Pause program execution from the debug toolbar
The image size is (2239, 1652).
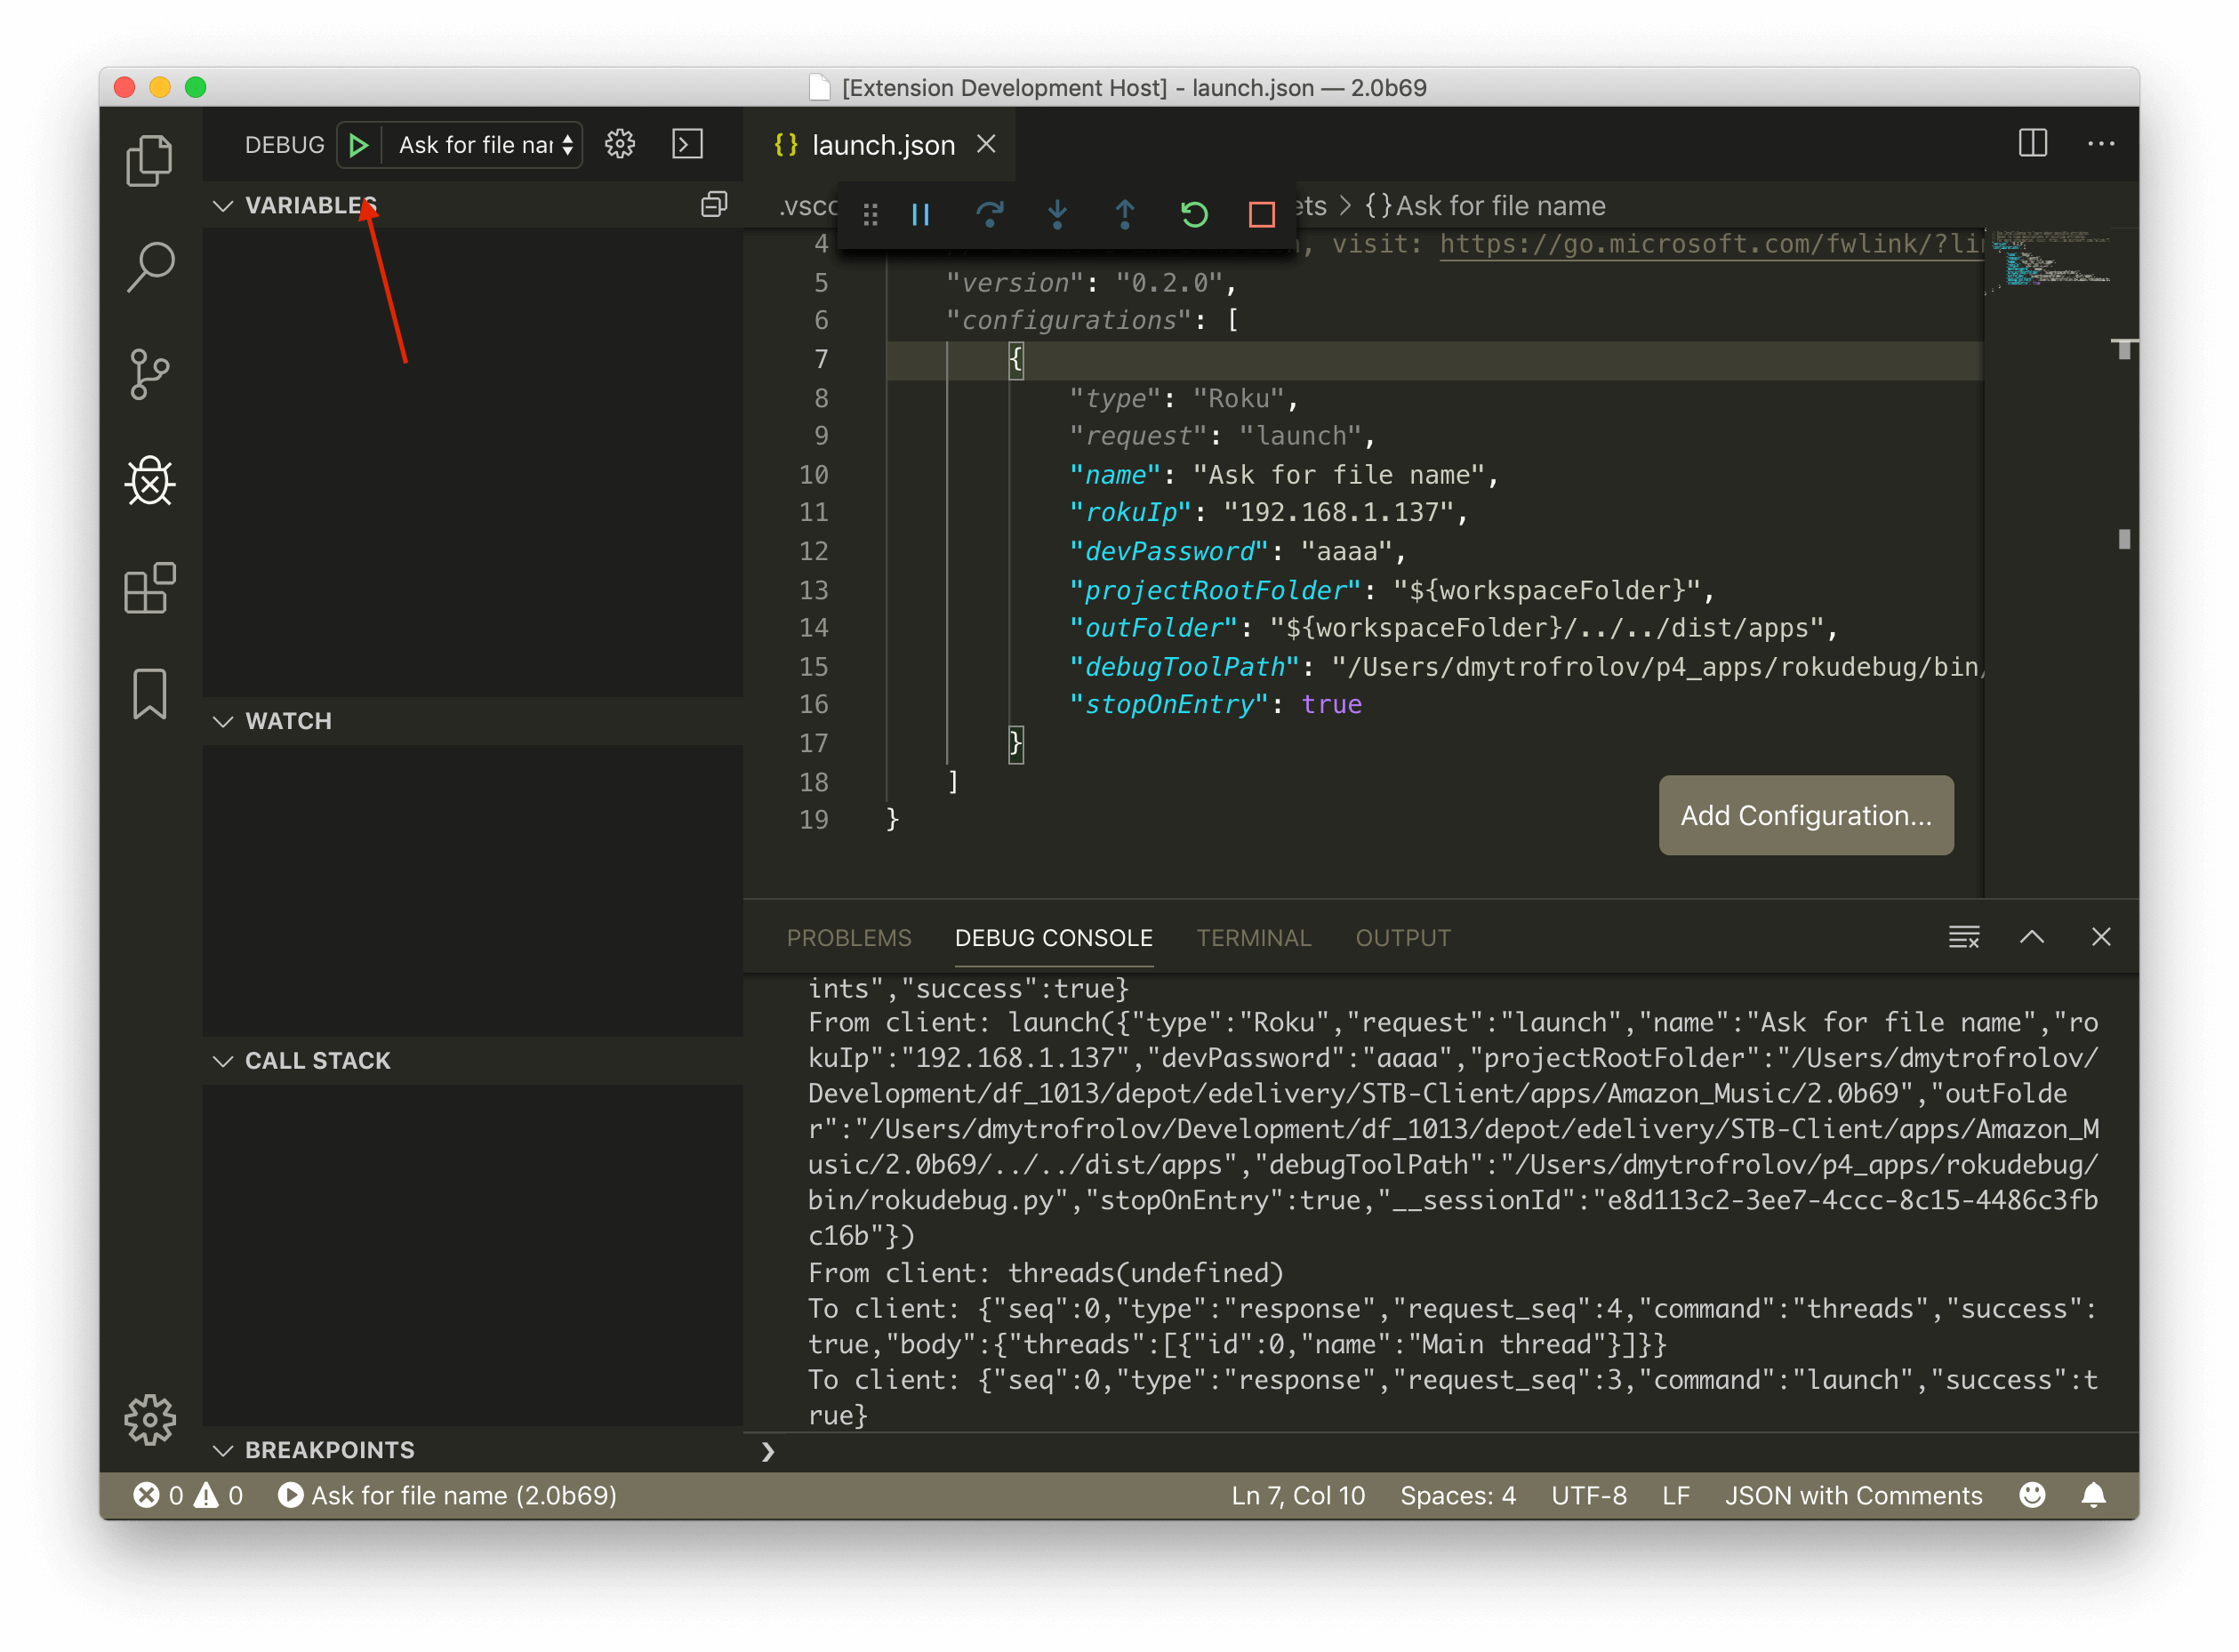[x=920, y=214]
